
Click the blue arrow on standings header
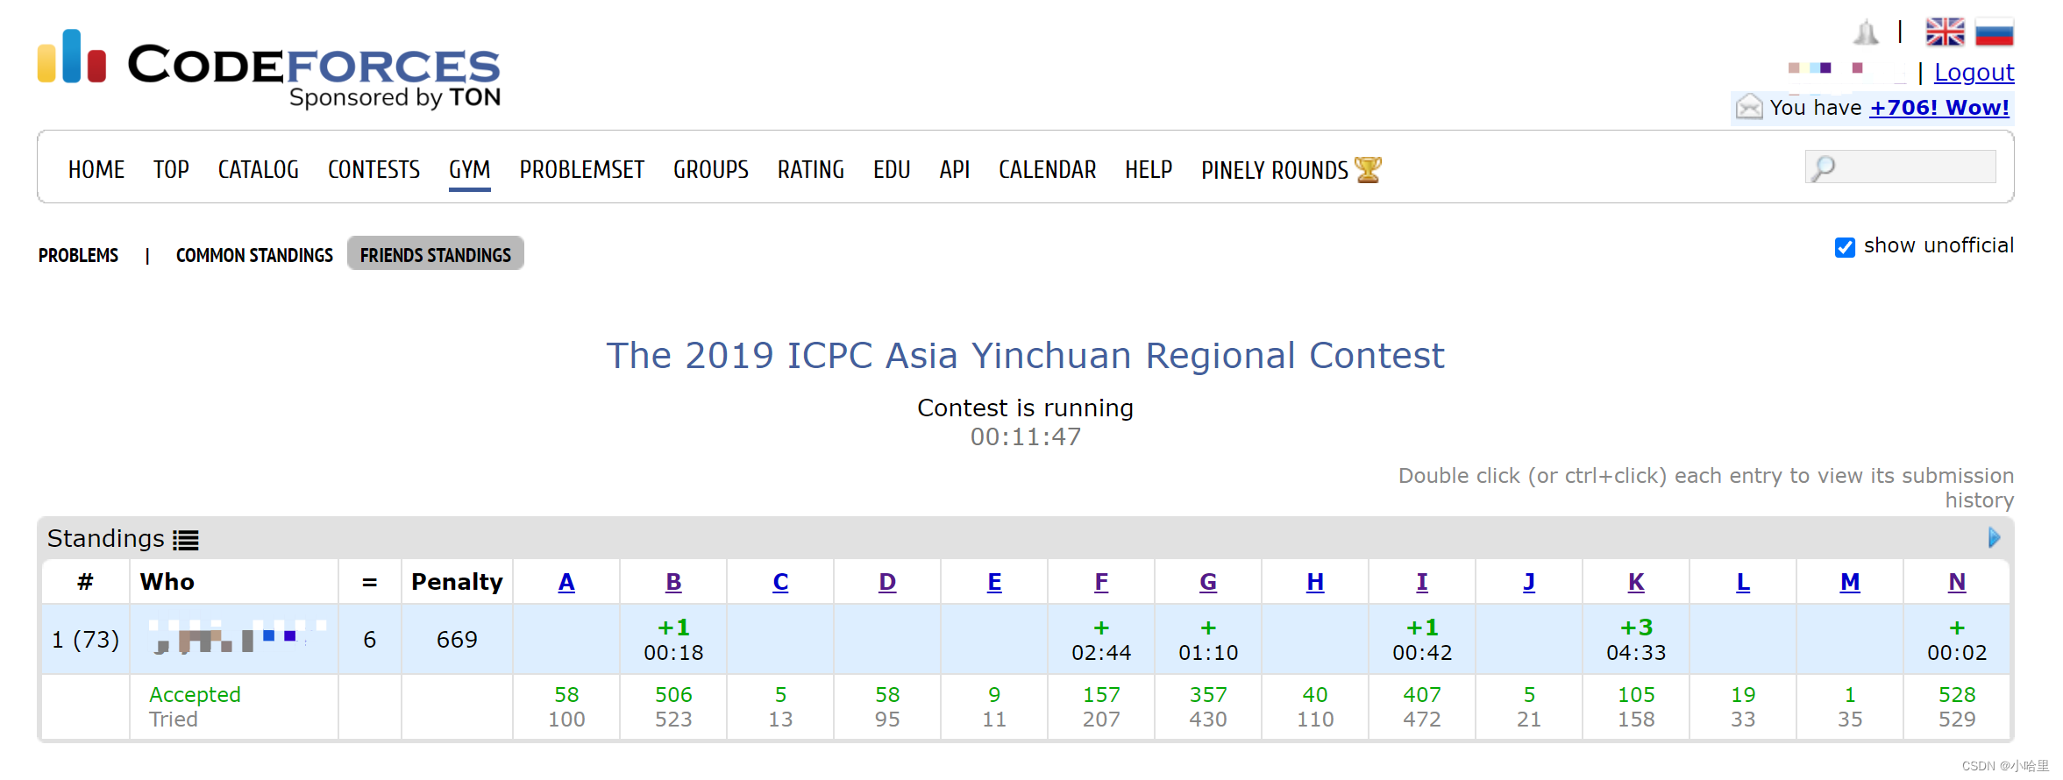tap(1994, 538)
